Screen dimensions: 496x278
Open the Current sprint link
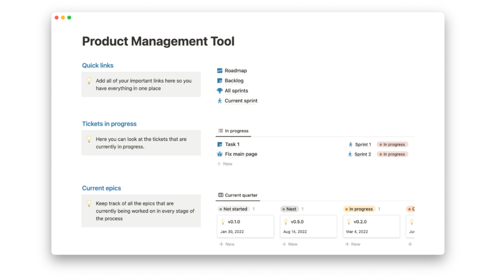click(241, 101)
